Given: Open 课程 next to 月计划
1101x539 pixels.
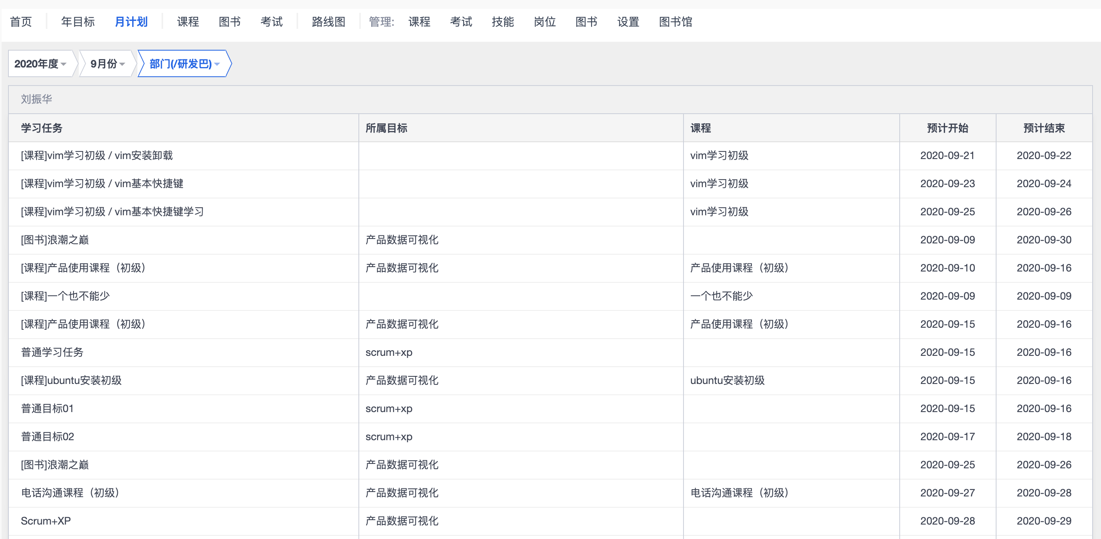Looking at the screenshot, I should pos(188,22).
